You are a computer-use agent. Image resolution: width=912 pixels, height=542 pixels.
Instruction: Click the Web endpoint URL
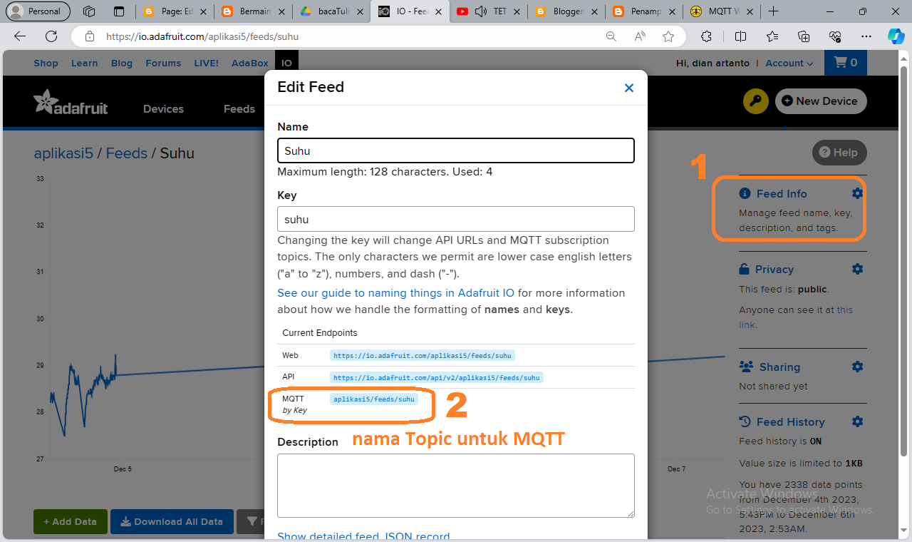(x=423, y=355)
